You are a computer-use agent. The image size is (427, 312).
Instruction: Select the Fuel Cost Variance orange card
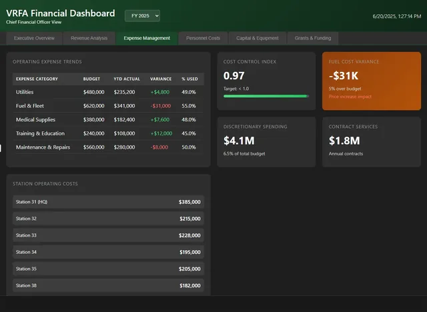pyautogui.click(x=372, y=81)
